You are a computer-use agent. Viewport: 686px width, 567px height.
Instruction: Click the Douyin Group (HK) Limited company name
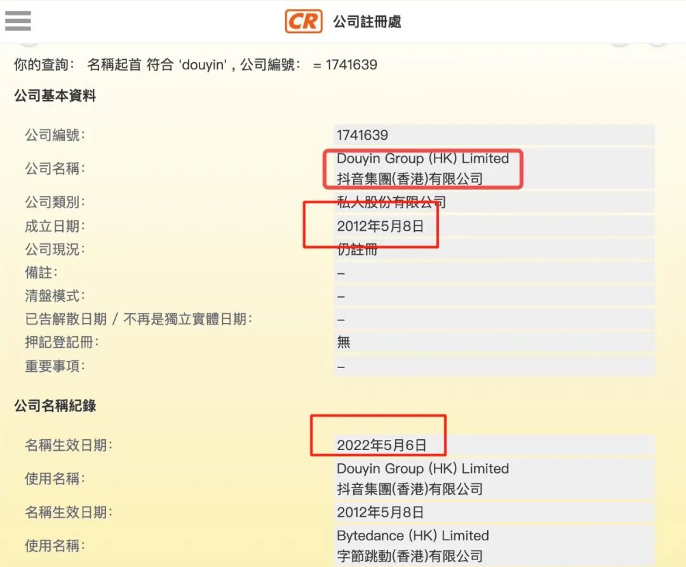point(423,159)
